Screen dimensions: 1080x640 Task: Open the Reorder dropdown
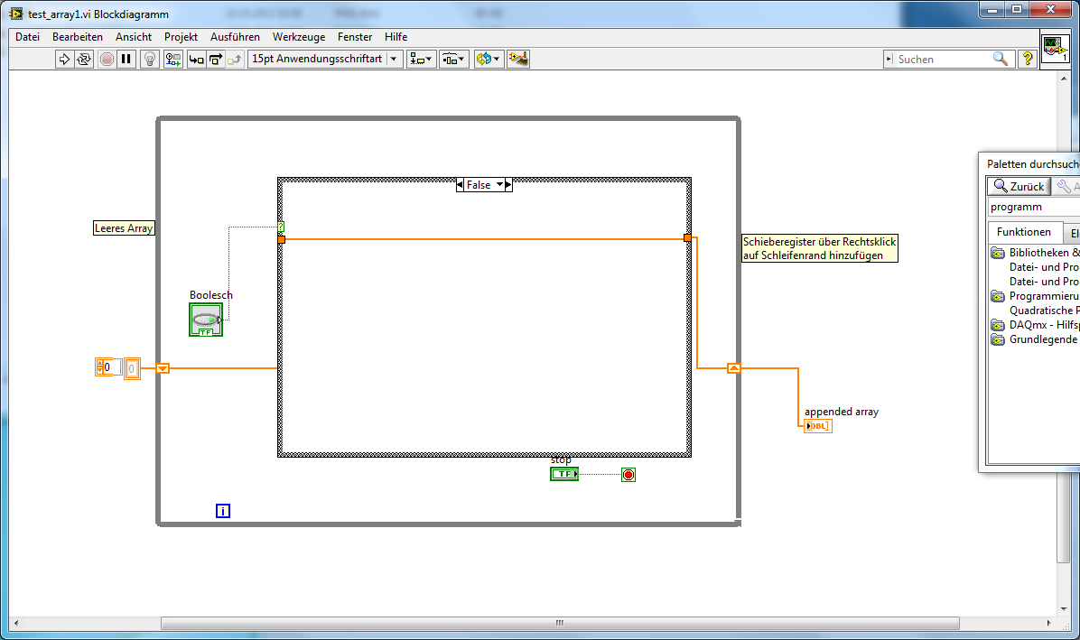[x=489, y=60]
